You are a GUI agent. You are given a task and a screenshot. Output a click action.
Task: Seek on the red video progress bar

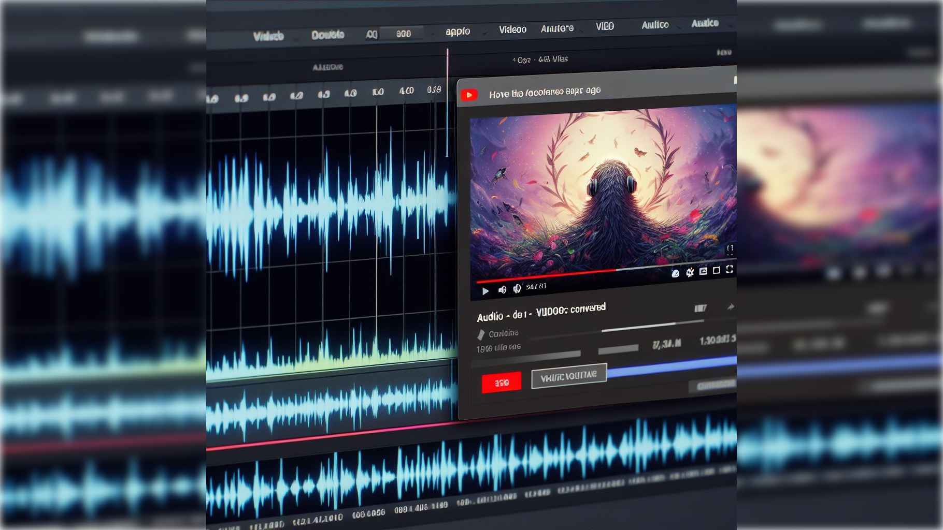pos(546,276)
